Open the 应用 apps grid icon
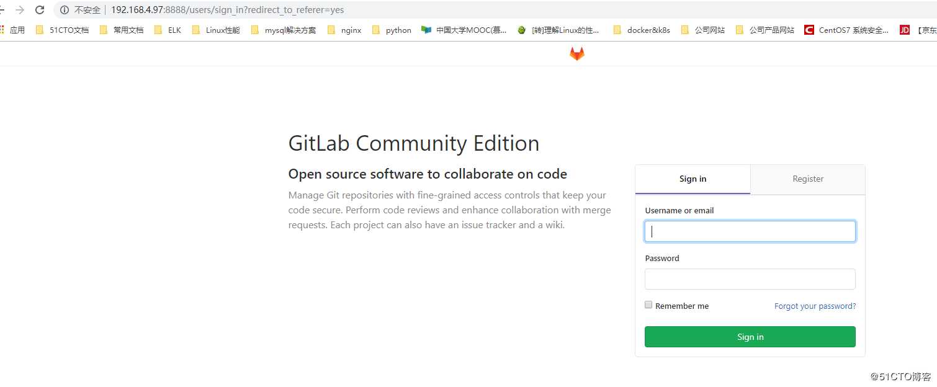 [2, 30]
